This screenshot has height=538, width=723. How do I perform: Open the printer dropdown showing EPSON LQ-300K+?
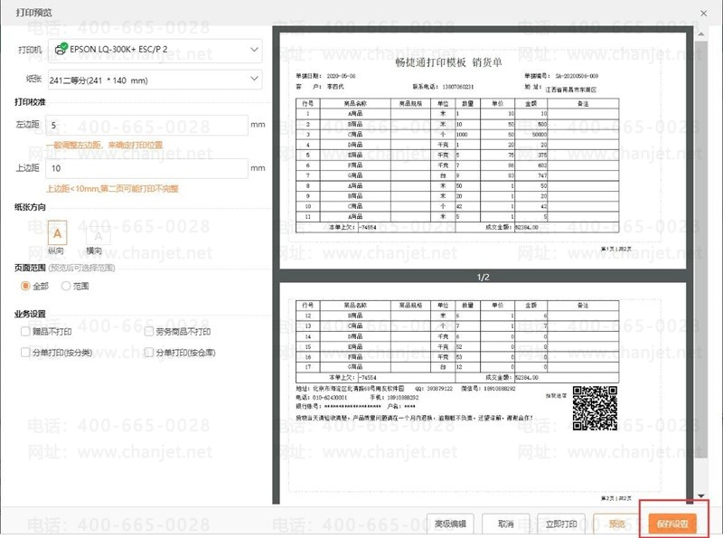155,50
